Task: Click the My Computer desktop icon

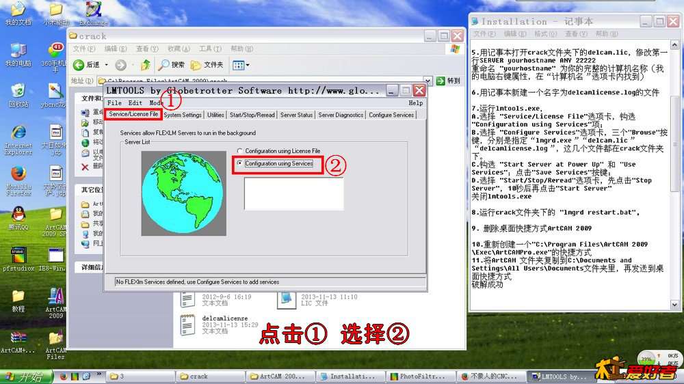Action: click(x=18, y=55)
